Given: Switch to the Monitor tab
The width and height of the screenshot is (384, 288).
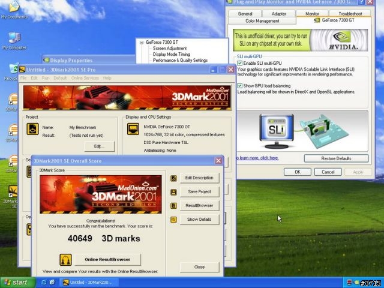Looking at the screenshot, I should coord(312,13).
